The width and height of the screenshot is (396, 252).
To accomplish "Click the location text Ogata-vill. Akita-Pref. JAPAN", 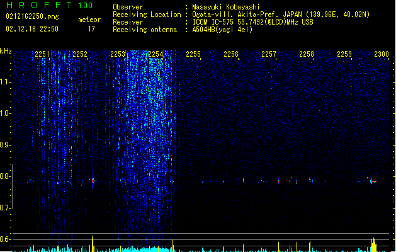I will (247, 14).
